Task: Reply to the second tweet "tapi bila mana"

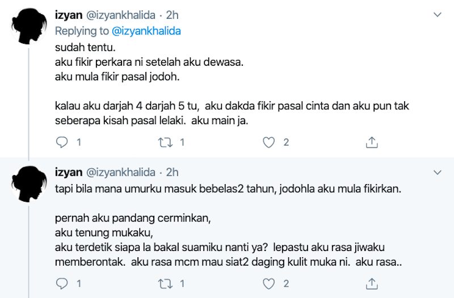Action: (62, 283)
